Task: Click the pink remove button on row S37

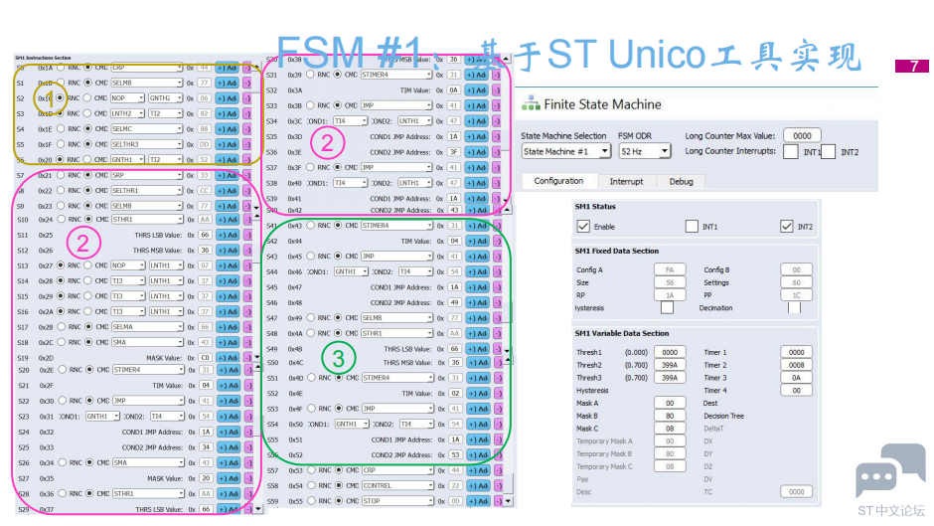Action: click(x=497, y=168)
